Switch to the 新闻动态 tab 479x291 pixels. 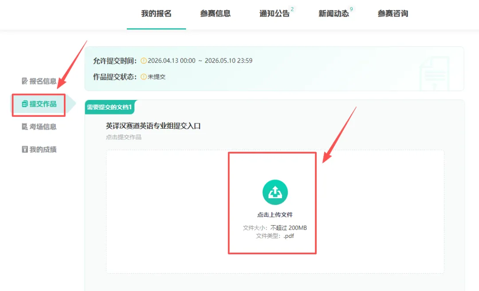pos(334,14)
